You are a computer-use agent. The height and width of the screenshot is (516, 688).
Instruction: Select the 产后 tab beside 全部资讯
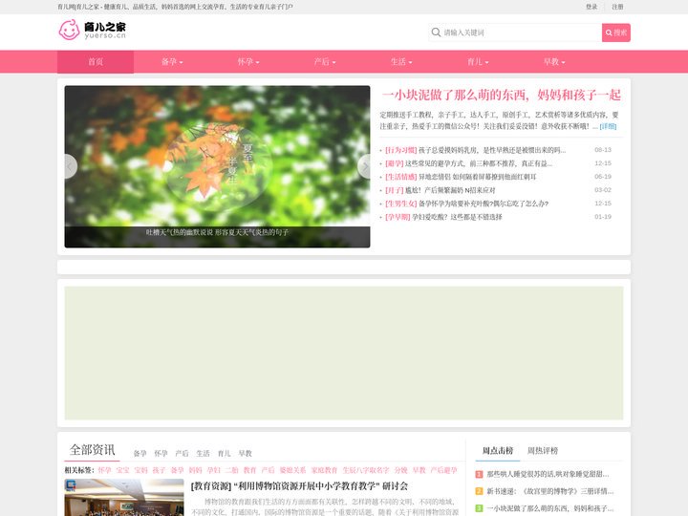click(x=183, y=453)
